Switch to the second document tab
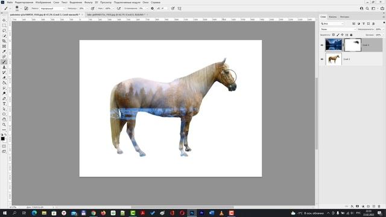 tap(116, 14)
